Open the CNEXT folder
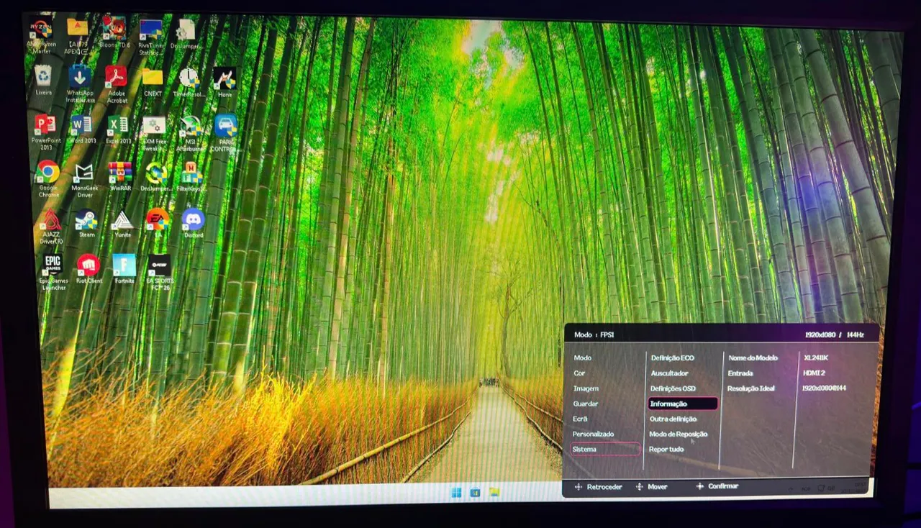The width and height of the screenshot is (921, 528). [x=153, y=77]
